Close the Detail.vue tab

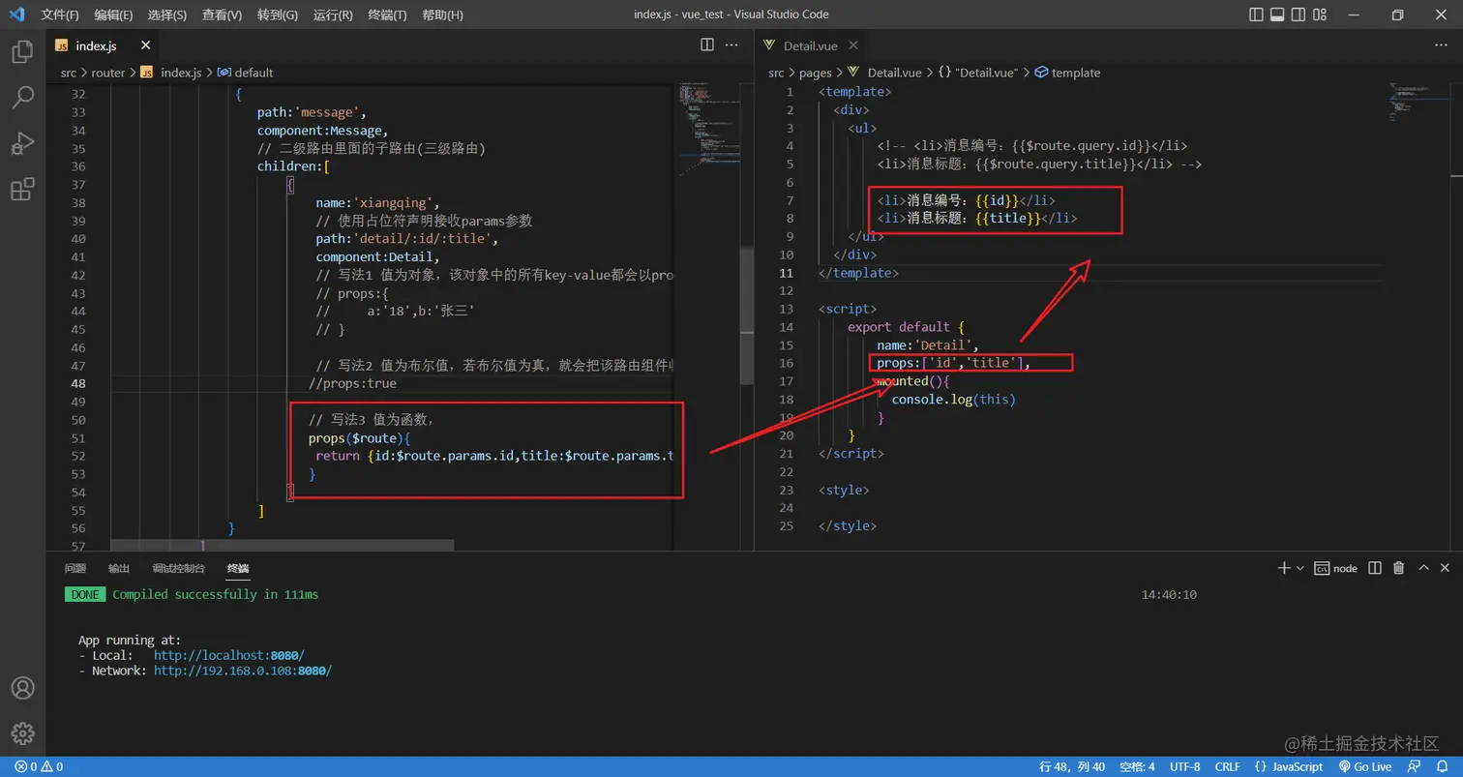[x=854, y=45]
